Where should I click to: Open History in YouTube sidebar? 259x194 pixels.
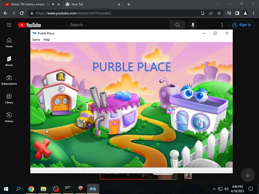tap(9, 117)
